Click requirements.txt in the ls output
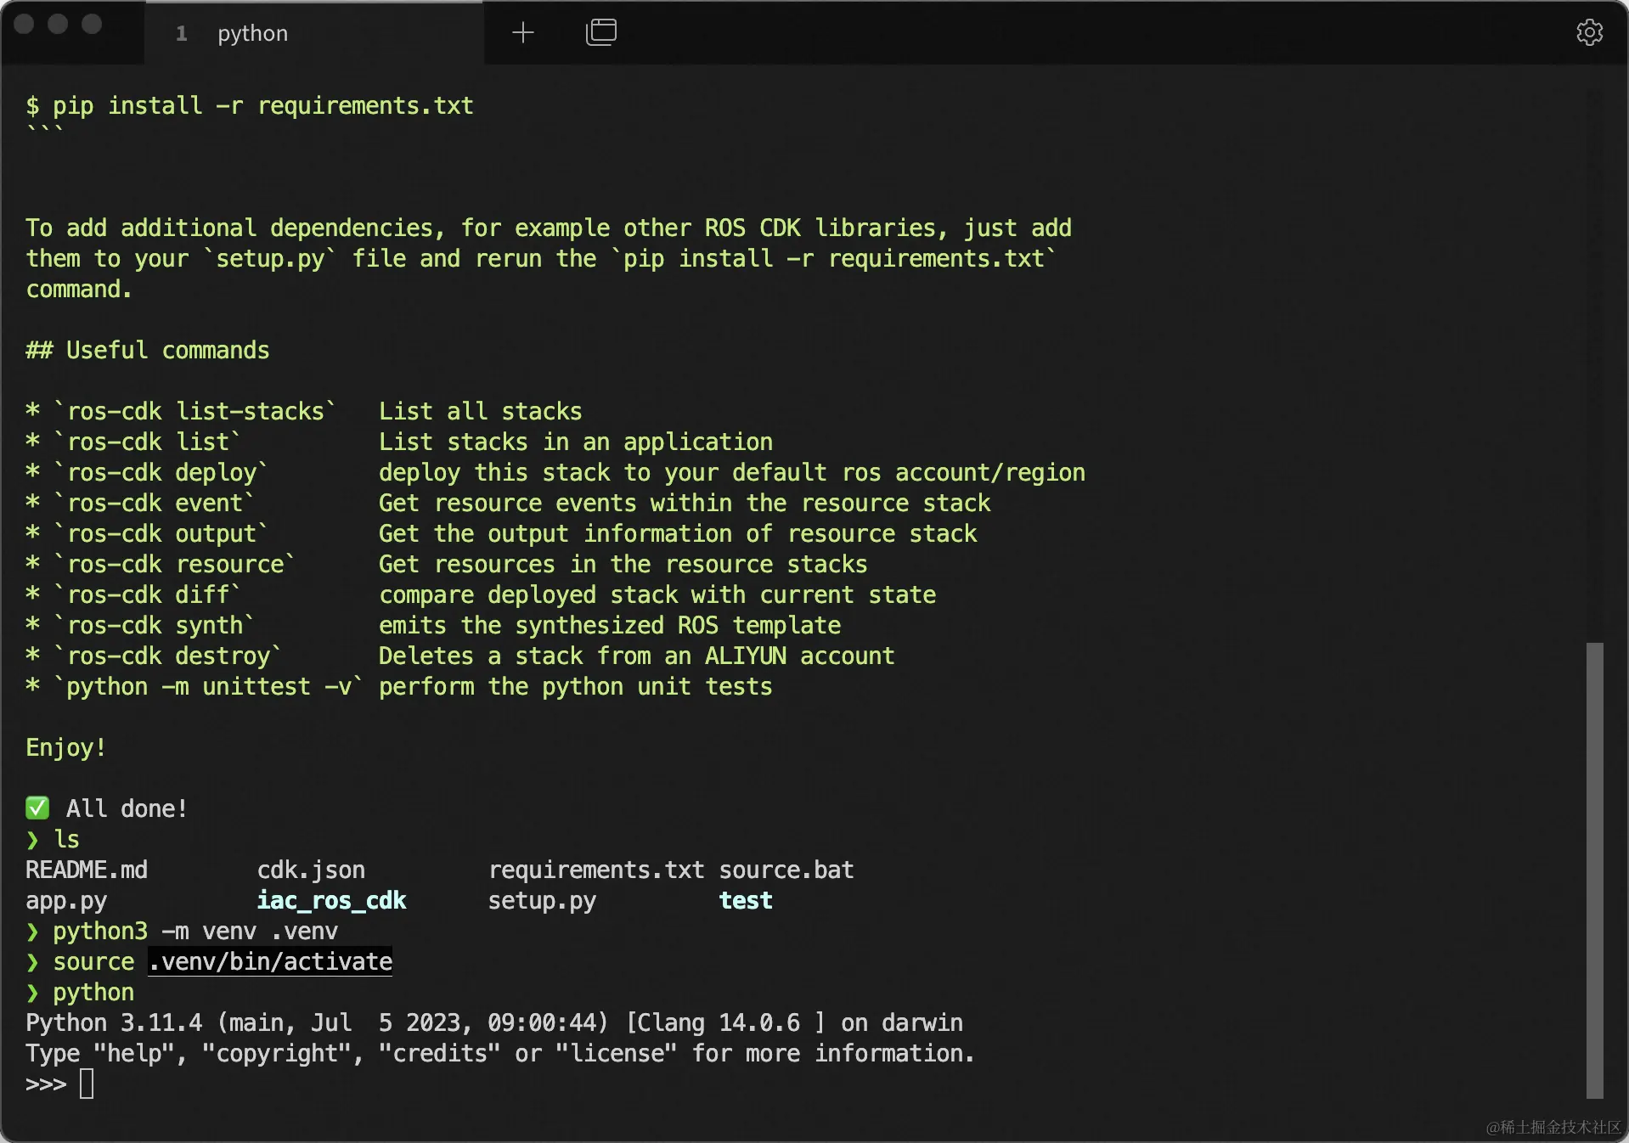The width and height of the screenshot is (1629, 1143). (x=596, y=870)
